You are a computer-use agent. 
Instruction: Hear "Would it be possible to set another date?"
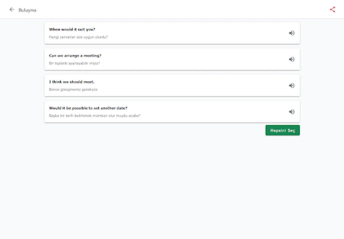292,112
